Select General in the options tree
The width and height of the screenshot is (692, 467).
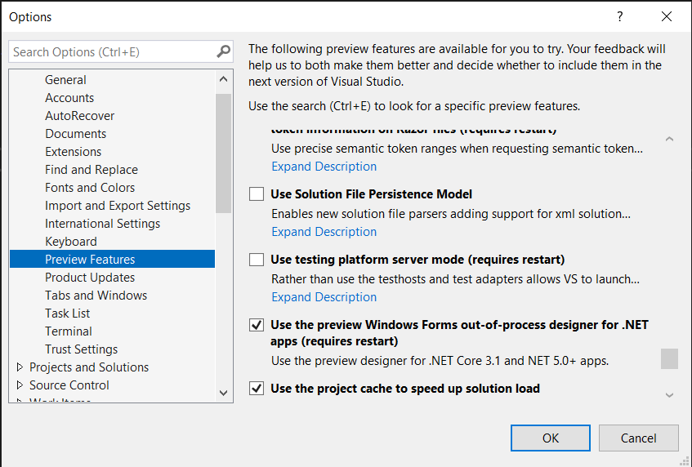pos(65,80)
